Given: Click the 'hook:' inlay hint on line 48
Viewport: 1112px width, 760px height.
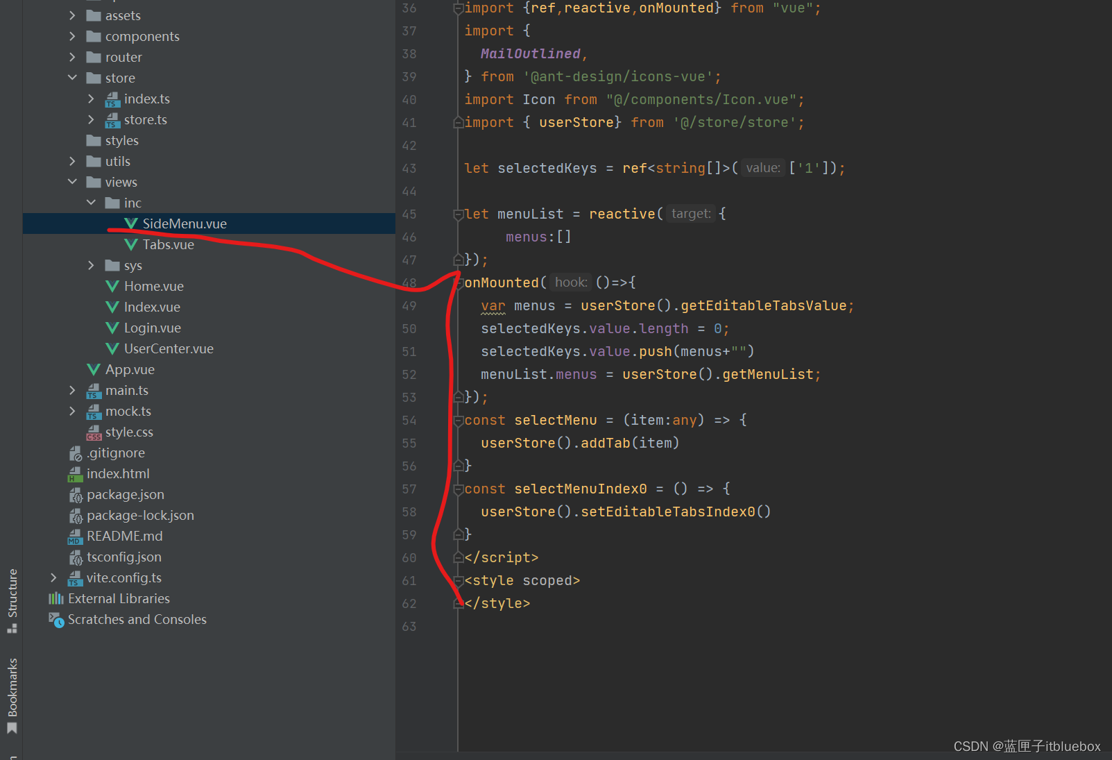Looking at the screenshot, I should pos(571,282).
